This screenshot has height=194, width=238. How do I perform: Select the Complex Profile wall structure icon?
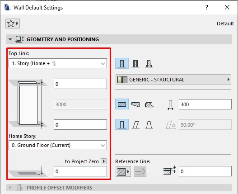tap(149, 63)
